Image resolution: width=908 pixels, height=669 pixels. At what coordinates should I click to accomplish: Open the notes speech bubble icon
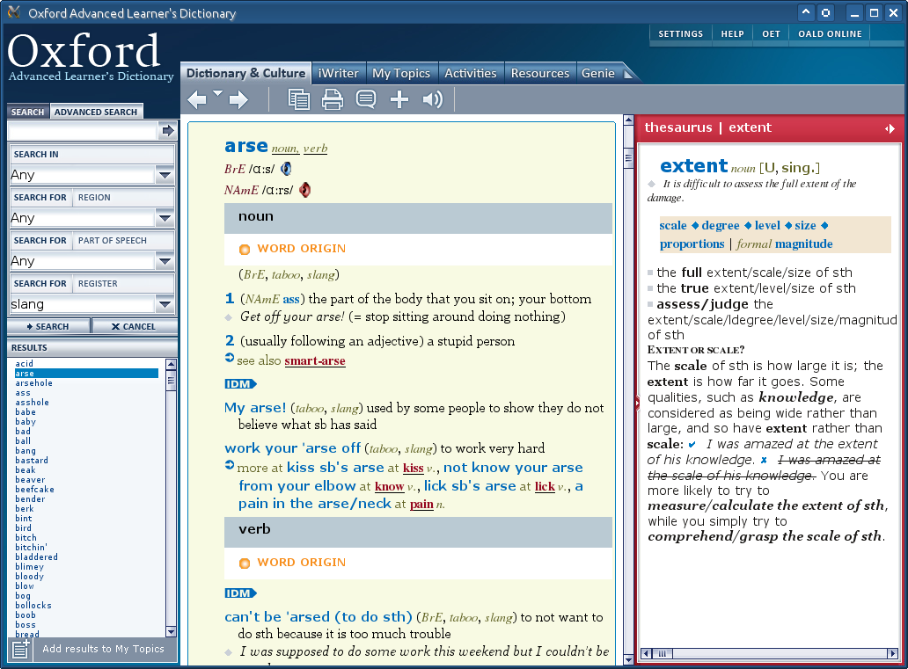366,99
